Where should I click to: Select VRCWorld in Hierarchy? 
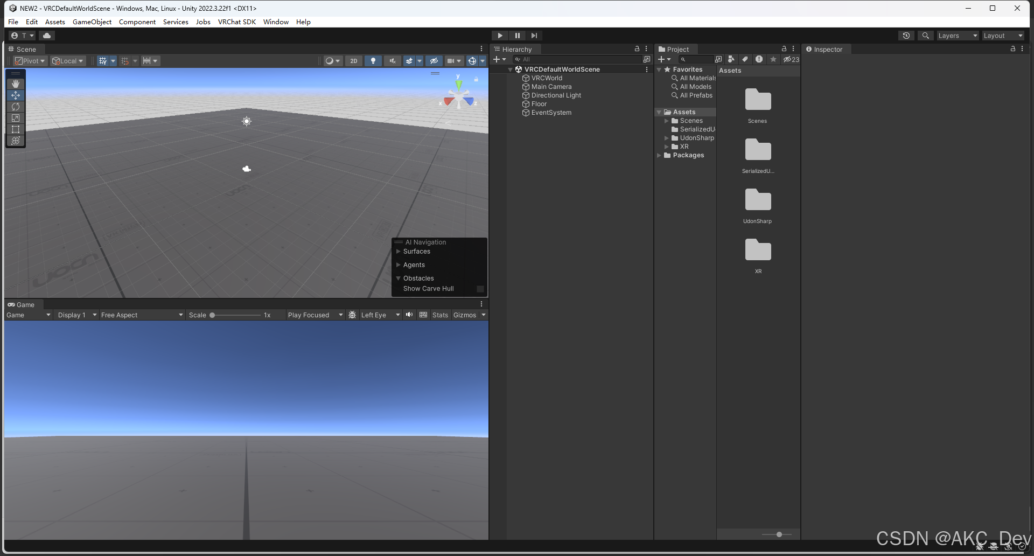(x=547, y=78)
